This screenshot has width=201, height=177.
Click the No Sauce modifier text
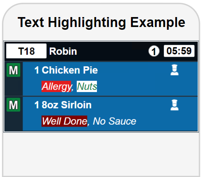pyautogui.click(x=114, y=121)
